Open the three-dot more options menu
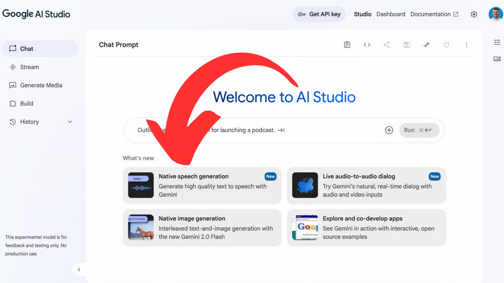This screenshot has width=504, height=283. [466, 45]
